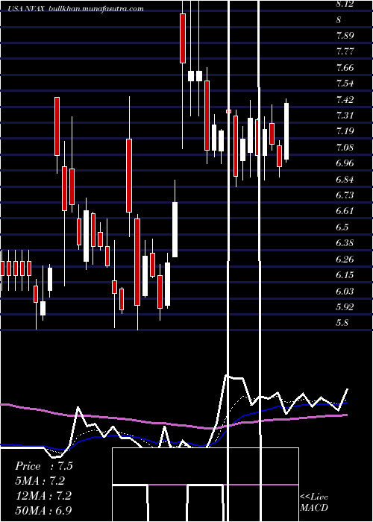
Task: Select the 6.5 price level label
Action: coord(342,227)
